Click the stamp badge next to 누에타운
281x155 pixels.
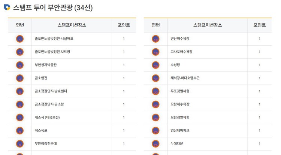(155, 144)
